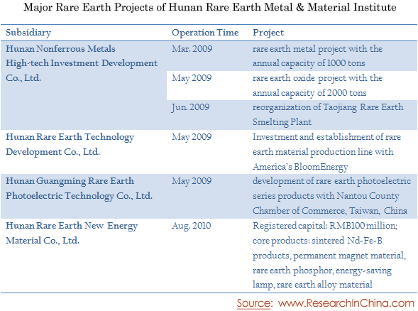This screenshot has width=418, height=311.
Task: Click the table title text
Action: click(x=210, y=8)
